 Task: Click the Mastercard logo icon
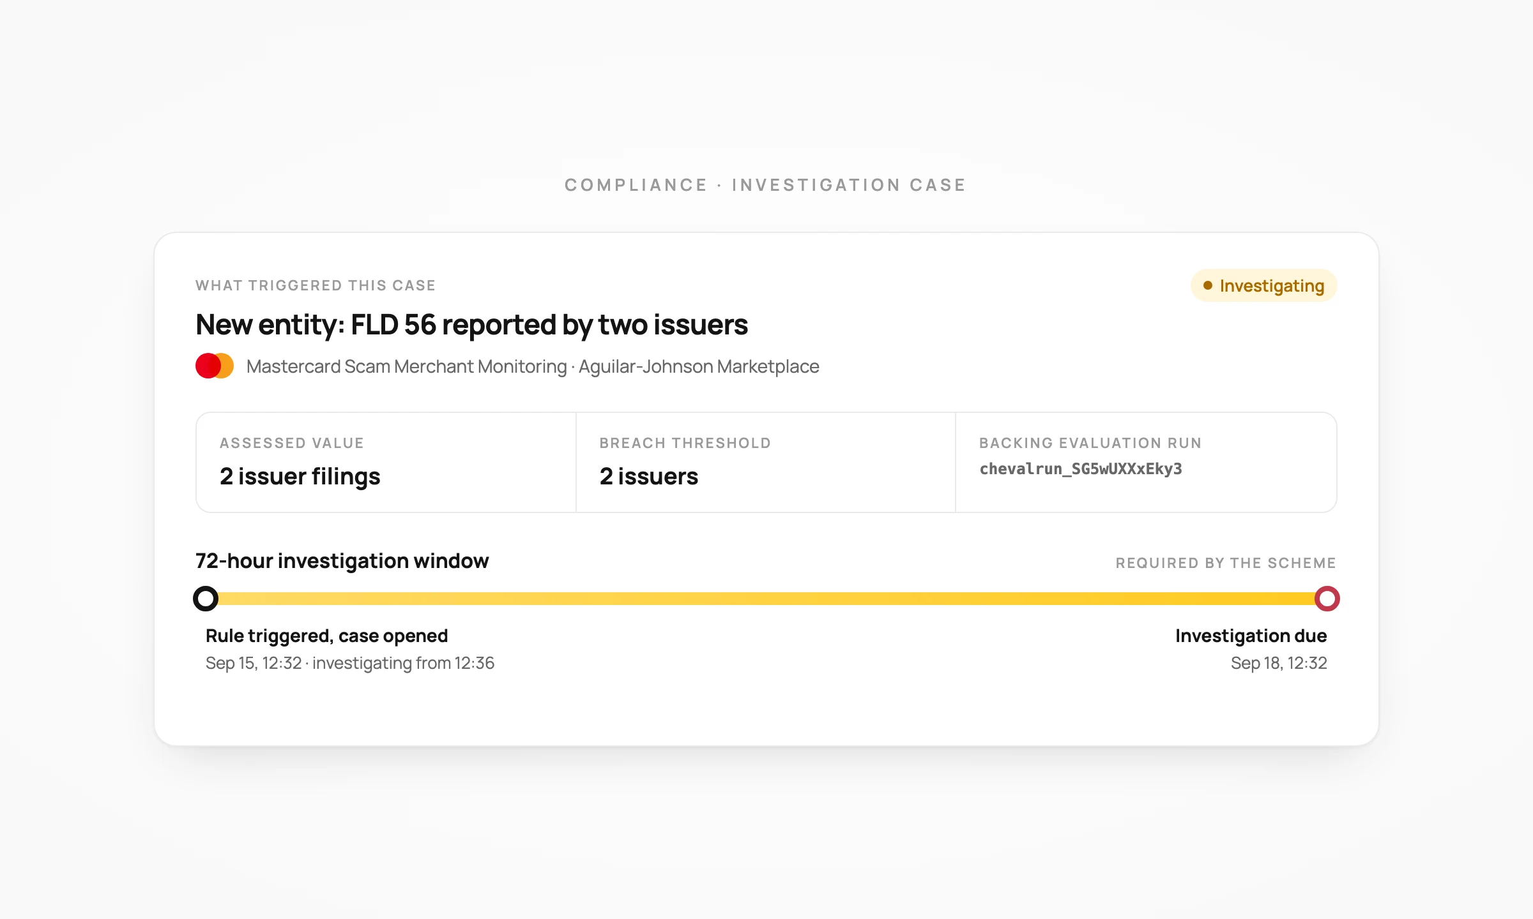tap(215, 366)
